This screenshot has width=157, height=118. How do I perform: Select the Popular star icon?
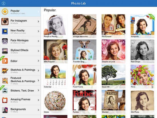point(5,12)
